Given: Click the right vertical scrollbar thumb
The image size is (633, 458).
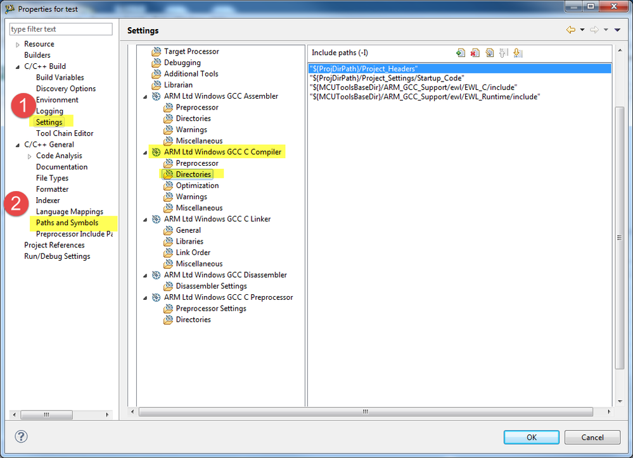Looking at the screenshot, I should click(x=619, y=238).
